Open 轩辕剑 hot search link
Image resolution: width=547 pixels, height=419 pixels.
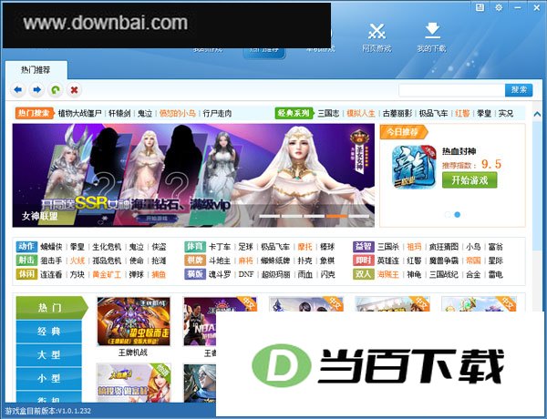(119, 113)
